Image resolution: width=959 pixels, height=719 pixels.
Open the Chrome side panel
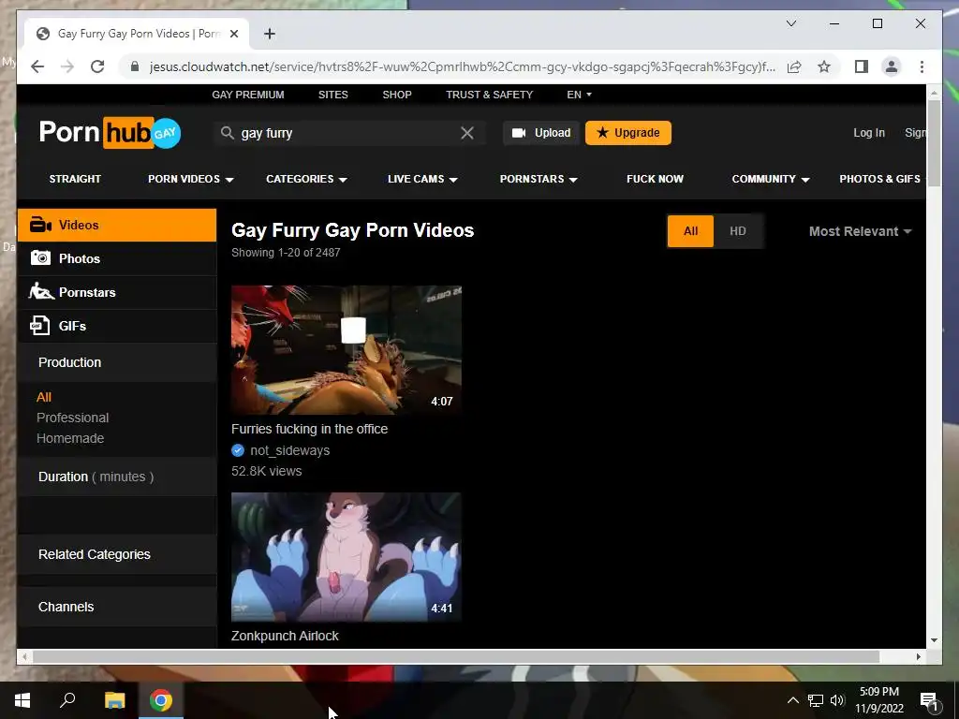point(862,66)
